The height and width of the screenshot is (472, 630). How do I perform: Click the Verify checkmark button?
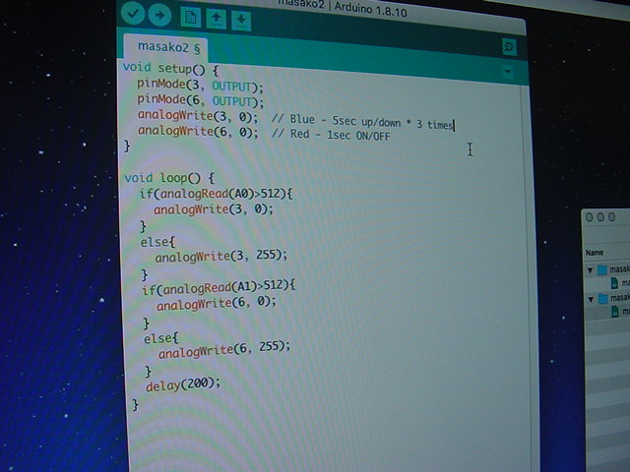133,14
